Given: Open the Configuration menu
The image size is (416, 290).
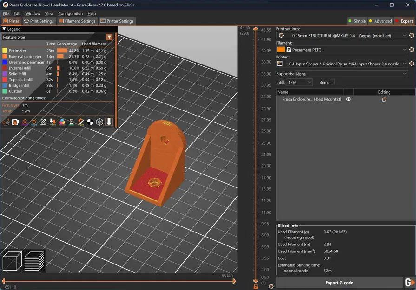Looking at the screenshot, I should click(70, 13).
